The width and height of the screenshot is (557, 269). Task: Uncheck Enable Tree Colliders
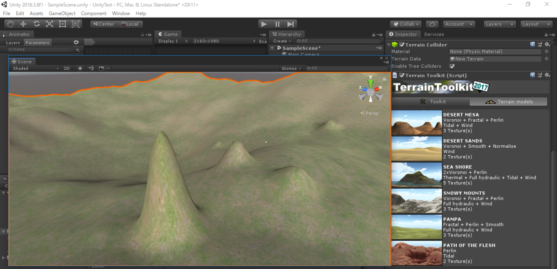pyautogui.click(x=452, y=66)
